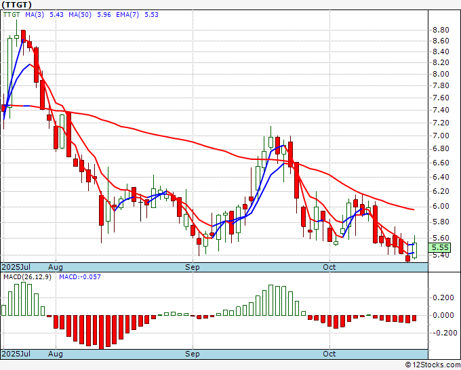Click Sep on the price chart date axis
461x370 pixels.
(193, 267)
